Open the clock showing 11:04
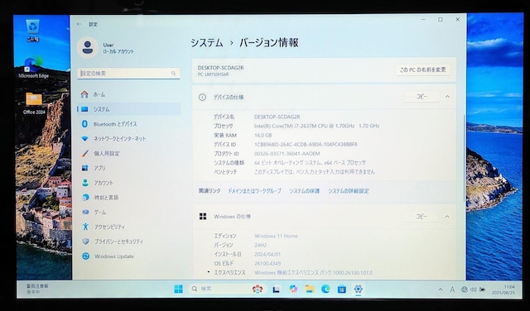The image size is (530, 311). 503,289
